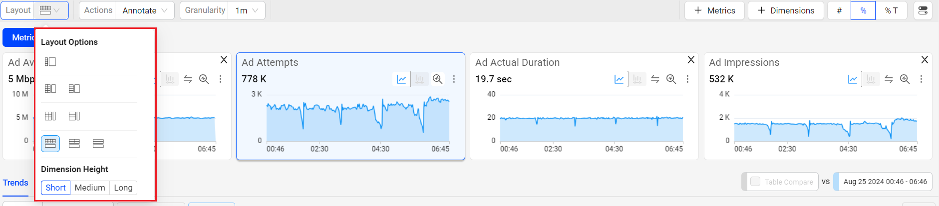Open the Granularity 1m dropdown
Screen dimensions: 939x206
tap(247, 10)
